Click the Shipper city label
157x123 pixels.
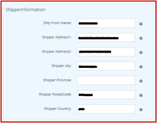click(x=61, y=66)
